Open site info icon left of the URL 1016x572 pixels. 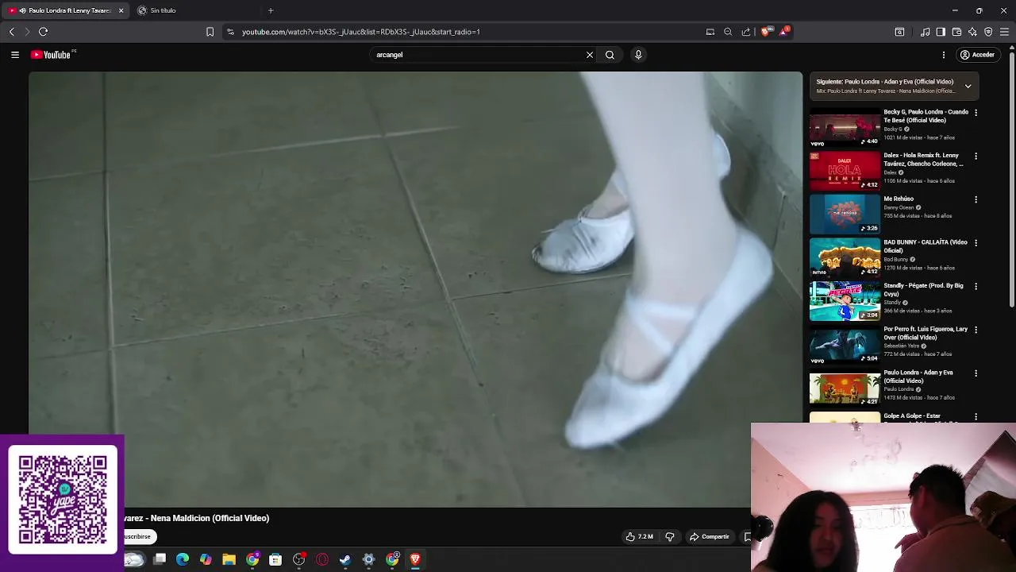[x=230, y=32]
